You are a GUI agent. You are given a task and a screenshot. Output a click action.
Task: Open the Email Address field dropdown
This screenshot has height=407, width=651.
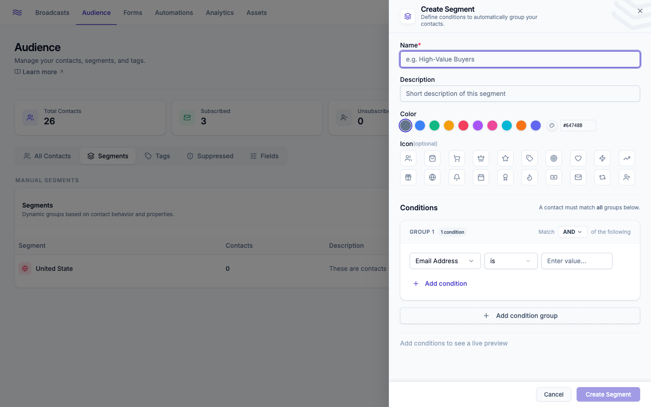click(x=445, y=261)
